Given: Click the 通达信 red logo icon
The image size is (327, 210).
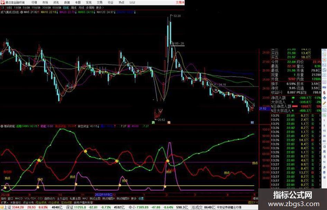Looking at the screenshot, I should [2, 2].
